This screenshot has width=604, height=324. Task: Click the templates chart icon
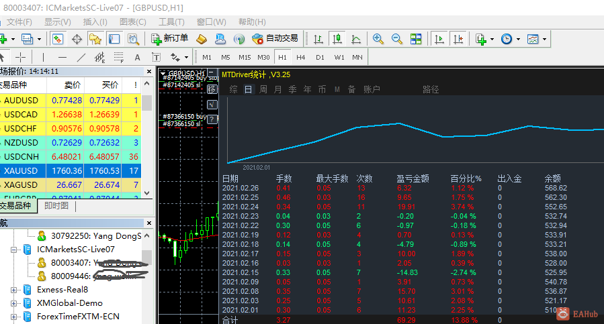click(533, 39)
